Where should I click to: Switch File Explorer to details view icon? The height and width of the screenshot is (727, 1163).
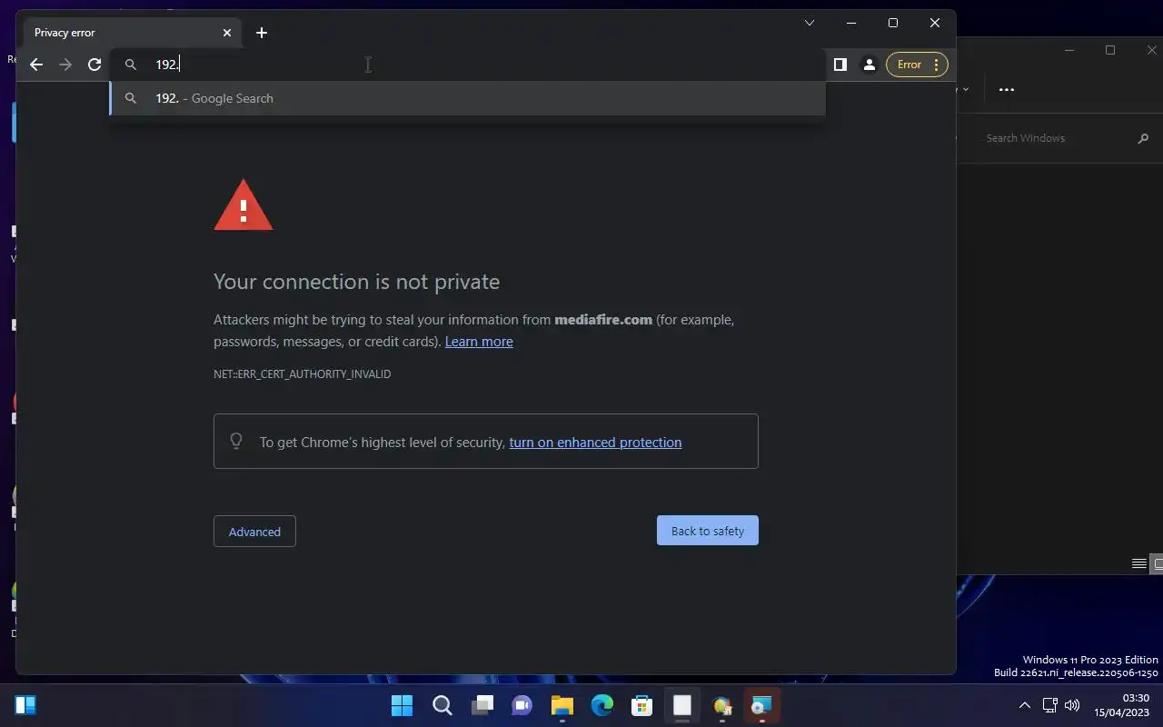[x=1138, y=563]
